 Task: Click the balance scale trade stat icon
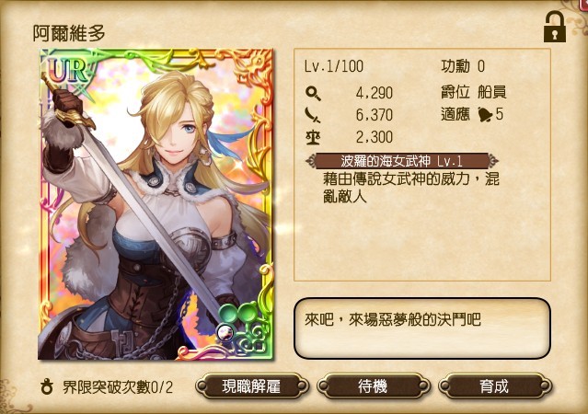coord(313,137)
